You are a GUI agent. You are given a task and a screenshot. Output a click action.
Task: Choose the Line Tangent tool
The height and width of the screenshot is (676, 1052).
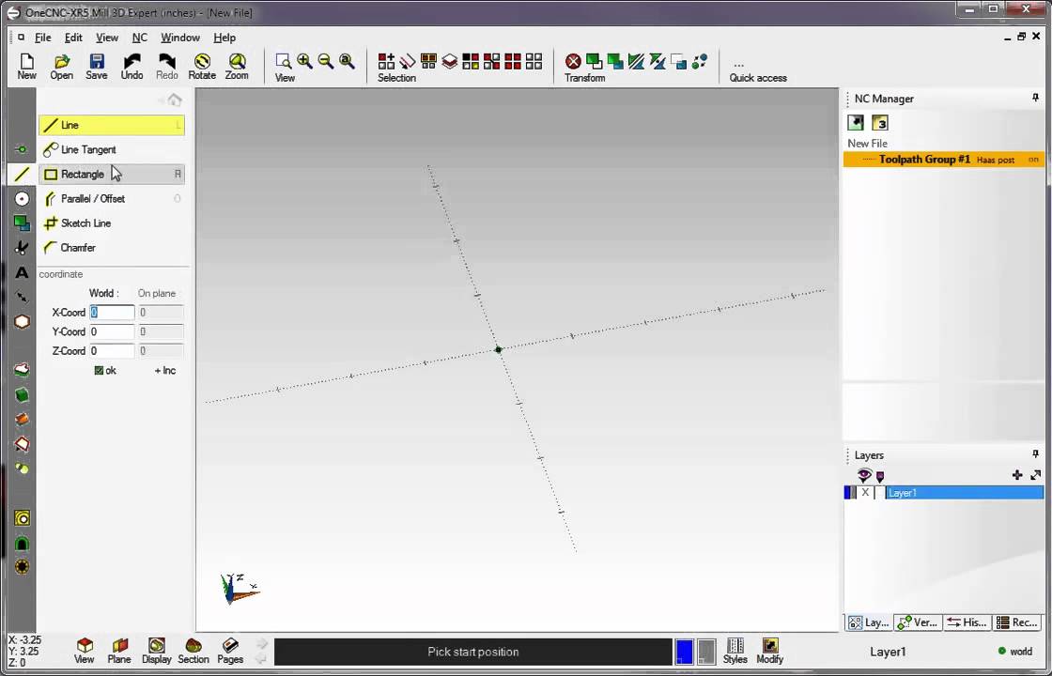click(x=112, y=149)
